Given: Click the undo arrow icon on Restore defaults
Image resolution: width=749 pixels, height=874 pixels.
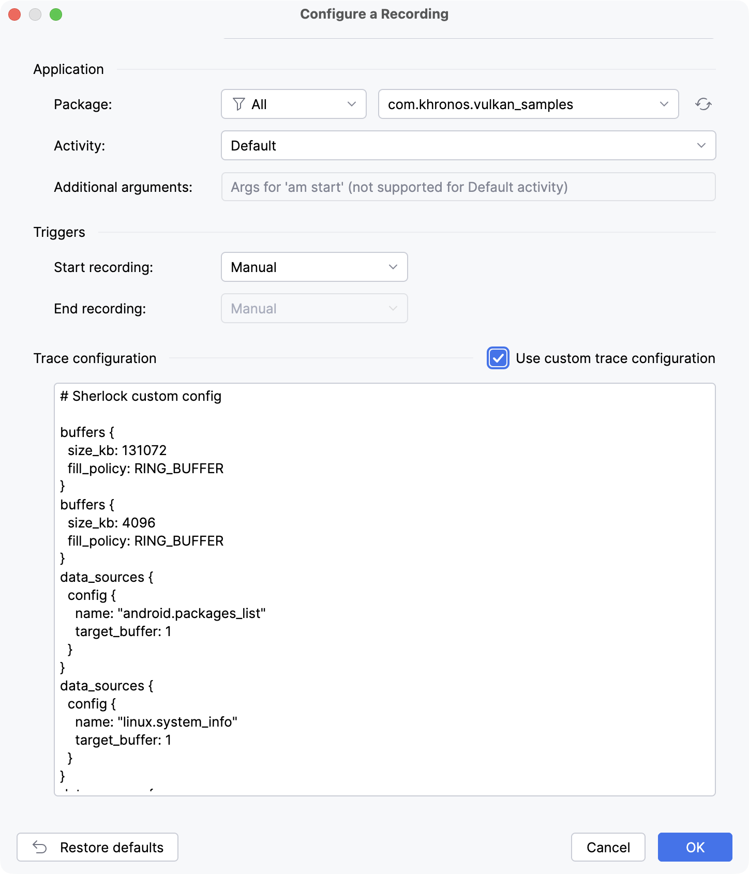Looking at the screenshot, I should 40,847.
